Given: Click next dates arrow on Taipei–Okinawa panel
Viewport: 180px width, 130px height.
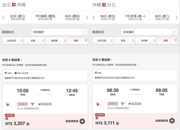Looking at the screenshot, I should point(87,17).
